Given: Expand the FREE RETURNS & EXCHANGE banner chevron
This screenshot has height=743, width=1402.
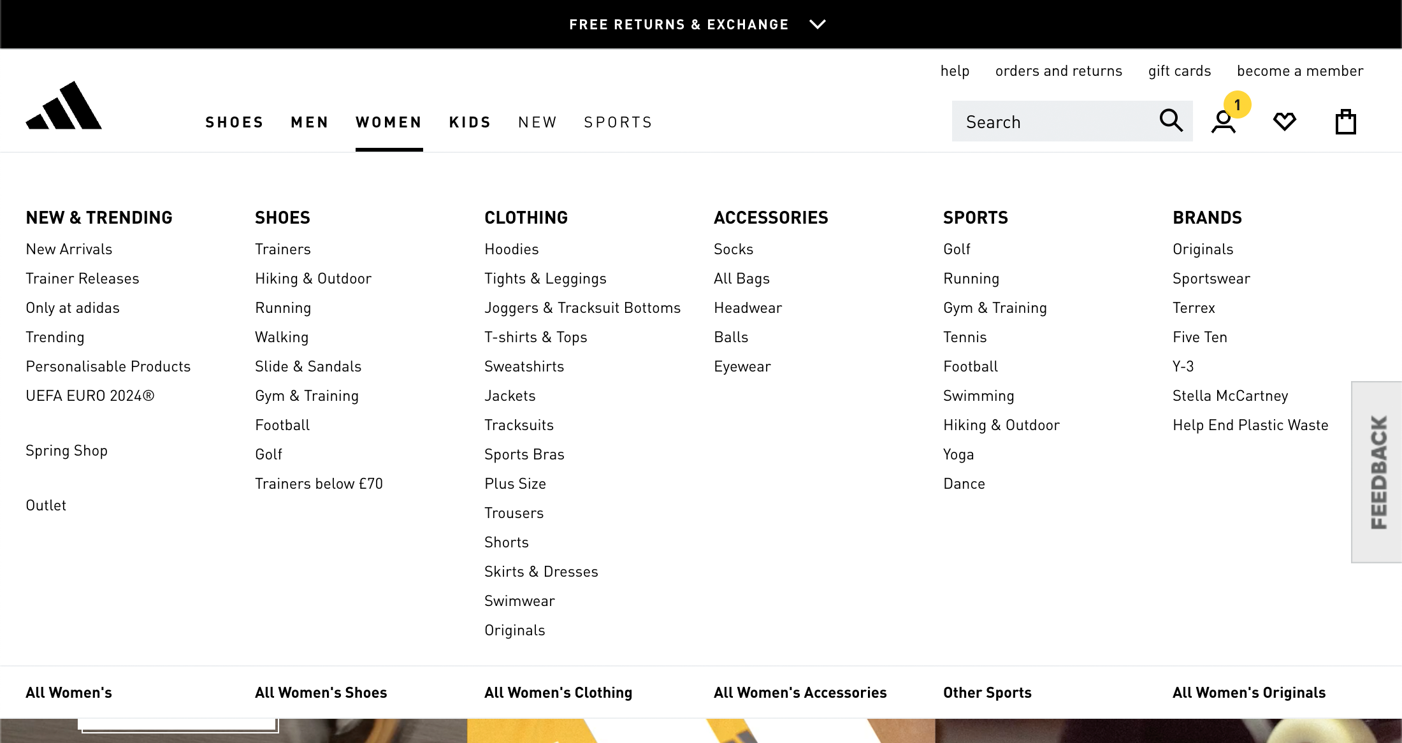Looking at the screenshot, I should pos(818,24).
